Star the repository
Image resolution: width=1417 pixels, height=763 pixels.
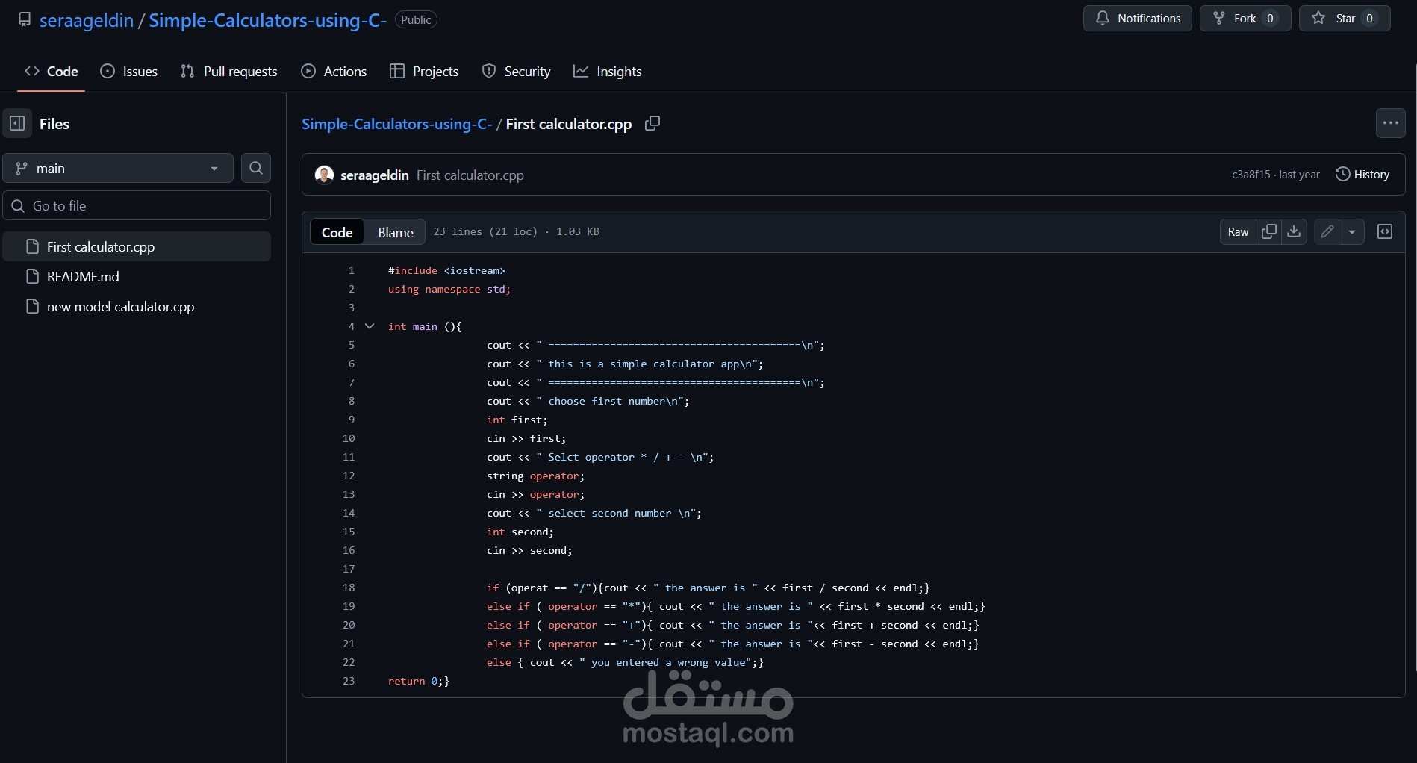coord(1345,19)
